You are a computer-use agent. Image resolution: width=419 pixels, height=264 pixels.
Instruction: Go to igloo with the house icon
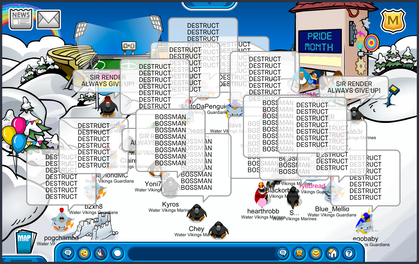(332, 253)
